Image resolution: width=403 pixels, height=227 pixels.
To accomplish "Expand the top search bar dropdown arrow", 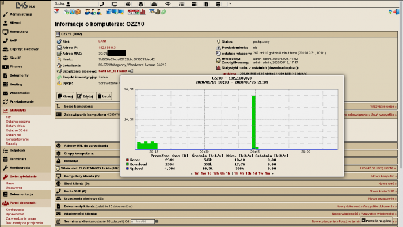I will (x=230, y=4).
